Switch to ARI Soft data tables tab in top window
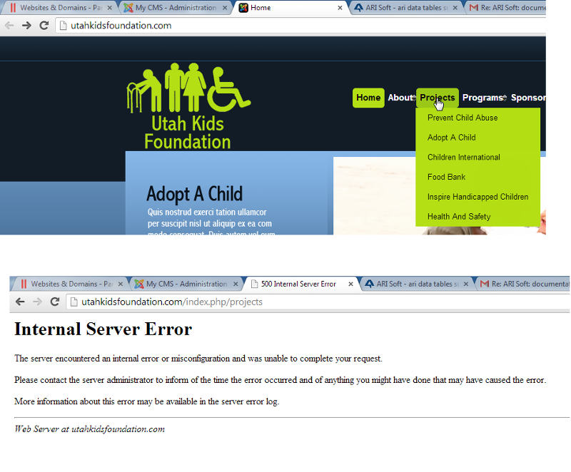Viewport: 571px width, 472px height. (x=406, y=8)
